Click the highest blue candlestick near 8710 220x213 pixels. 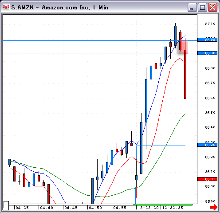[175, 35]
